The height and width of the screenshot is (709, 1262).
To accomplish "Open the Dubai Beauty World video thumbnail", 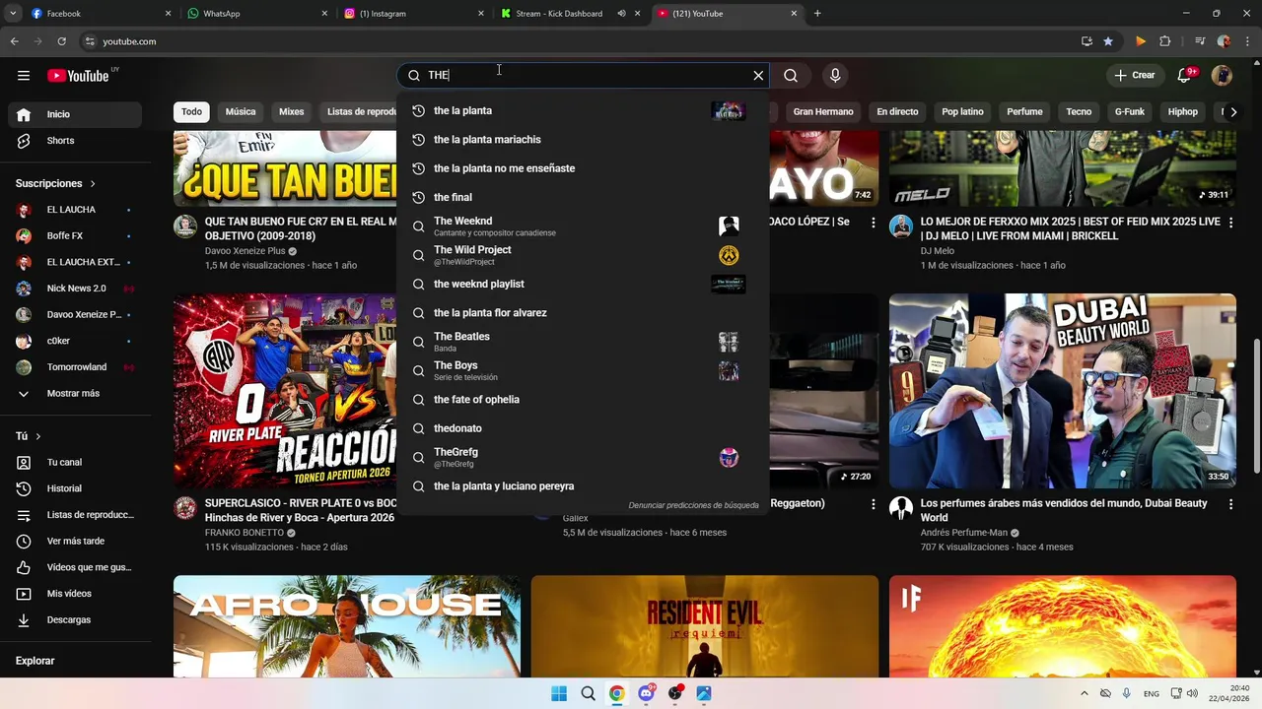I will pos(1062,391).
